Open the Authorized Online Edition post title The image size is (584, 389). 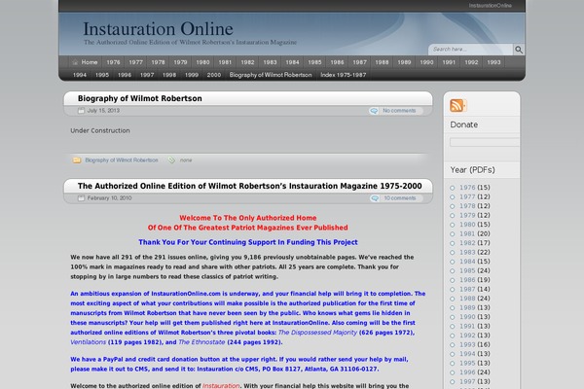(x=249, y=186)
